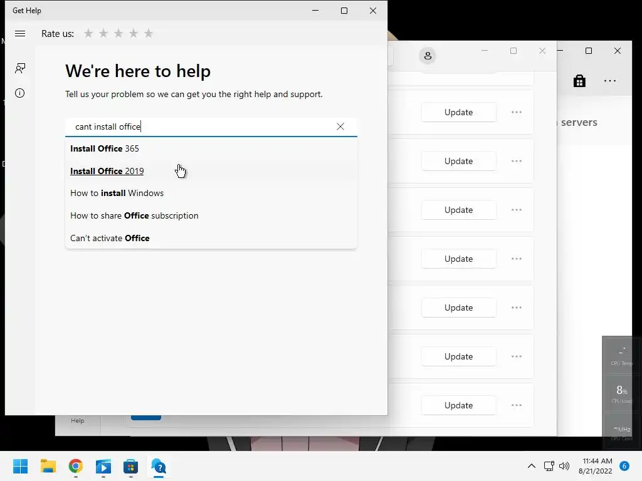Viewport: 642px width, 481px height.
Task: Open the Get Help hamburger menu
Action: click(20, 34)
